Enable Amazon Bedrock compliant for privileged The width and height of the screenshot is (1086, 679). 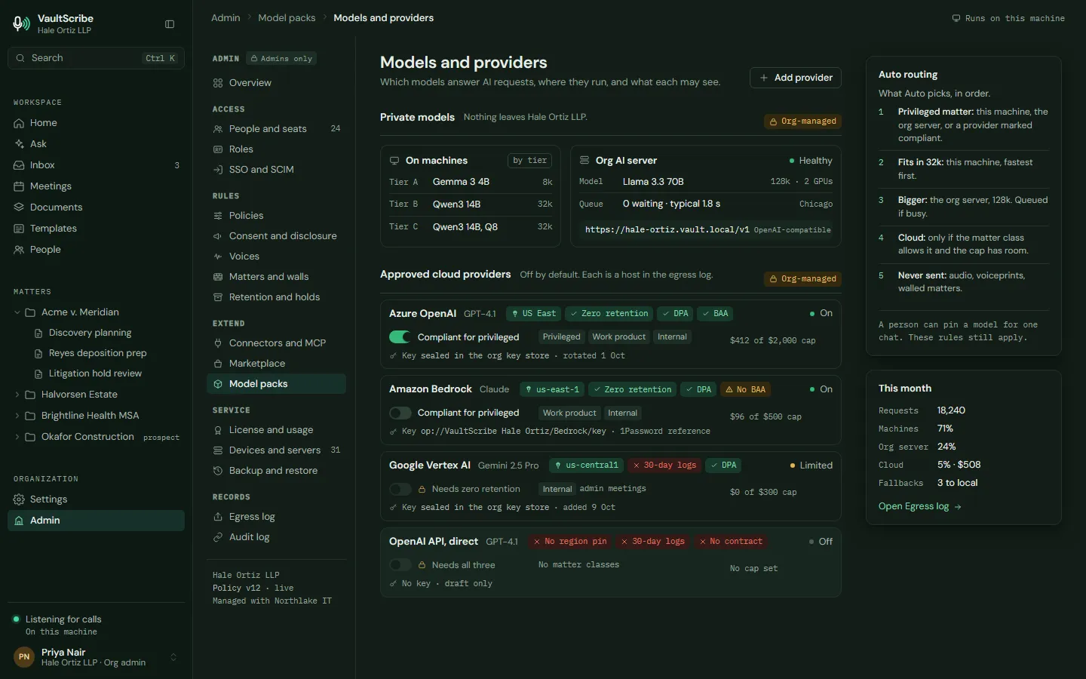tap(400, 413)
